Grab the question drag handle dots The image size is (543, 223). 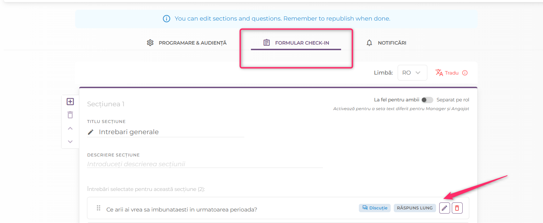(x=99, y=208)
